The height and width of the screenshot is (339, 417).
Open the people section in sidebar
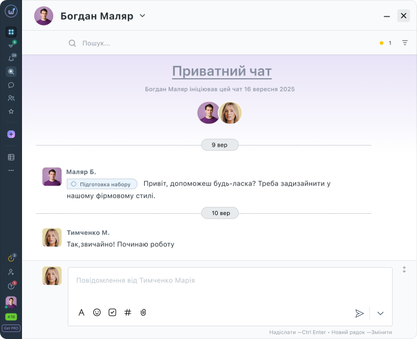(x=10, y=98)
